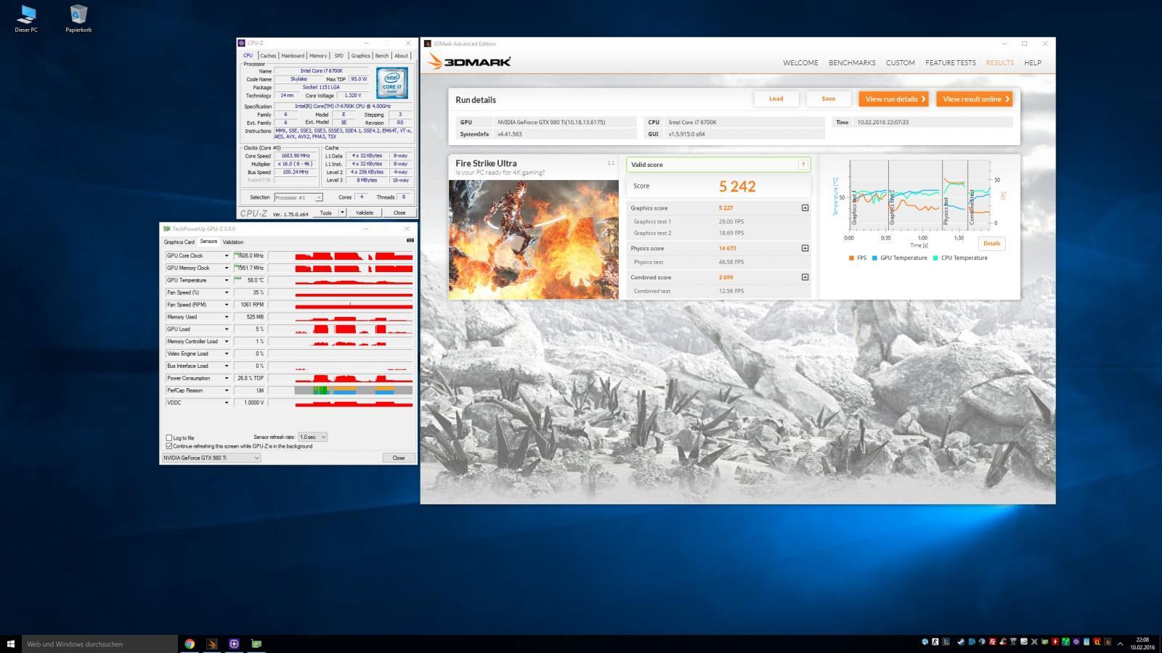Screen dimensions: 1162x653
Task: Click Fire Strike Ultra thumbnail image
Action: click(534, 239)
